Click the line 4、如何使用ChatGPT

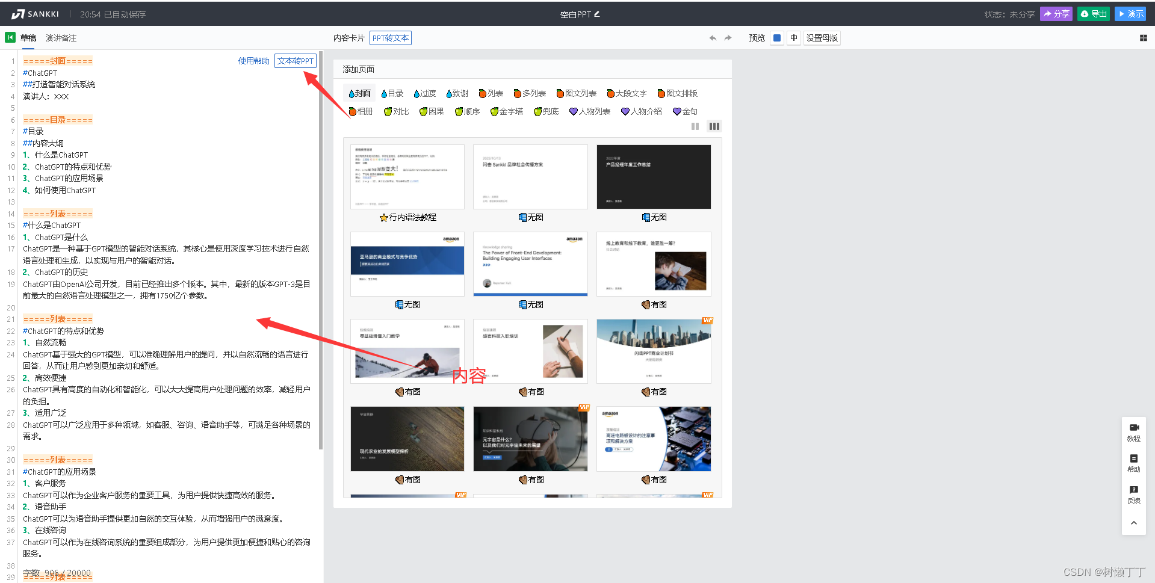tap(59, 190)
